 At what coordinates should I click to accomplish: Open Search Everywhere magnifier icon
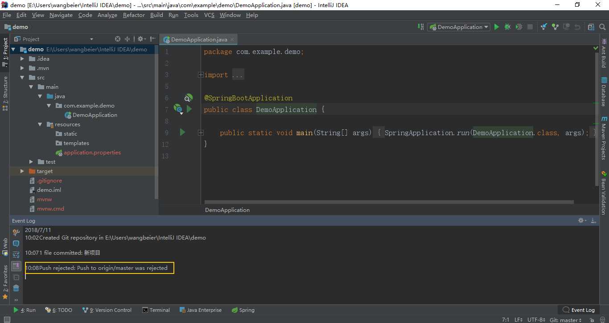pyautogui.click(x=602, y=27)
